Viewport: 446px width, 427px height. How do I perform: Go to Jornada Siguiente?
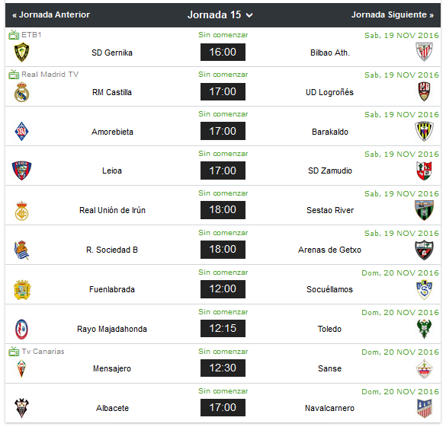(x=393, y=14)
